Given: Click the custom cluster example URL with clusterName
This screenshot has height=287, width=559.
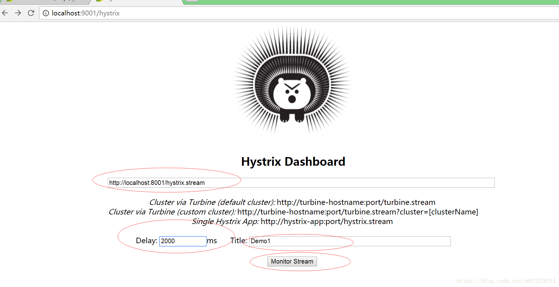Looking at the screenshot, I should (x=358, y=212).
